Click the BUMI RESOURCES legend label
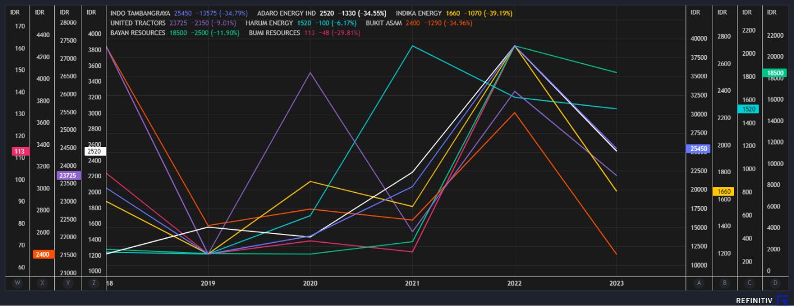Viewport: 794px width, 306px height. (275, 33)
